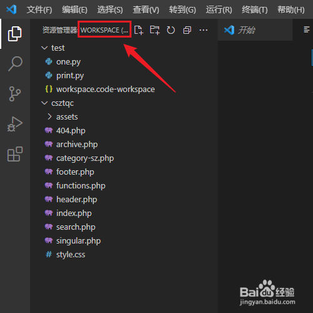Viewport: 313px width, 313px height.
Task: Open file style.css
Action: 71,255
